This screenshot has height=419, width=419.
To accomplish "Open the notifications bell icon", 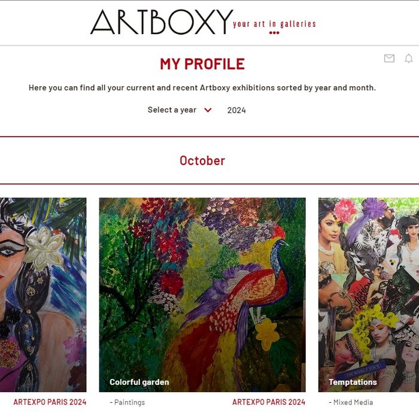I will coord(409,58).
